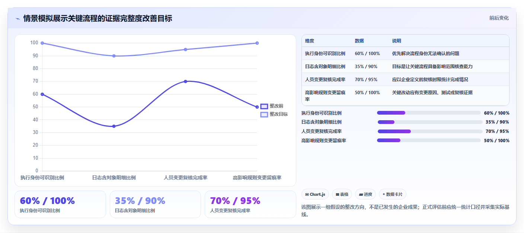Click the footnote starting with 该图展示一组假设的整改方向
The height and width of the screenshot is (233, 524).
click(x=405, y=211)
